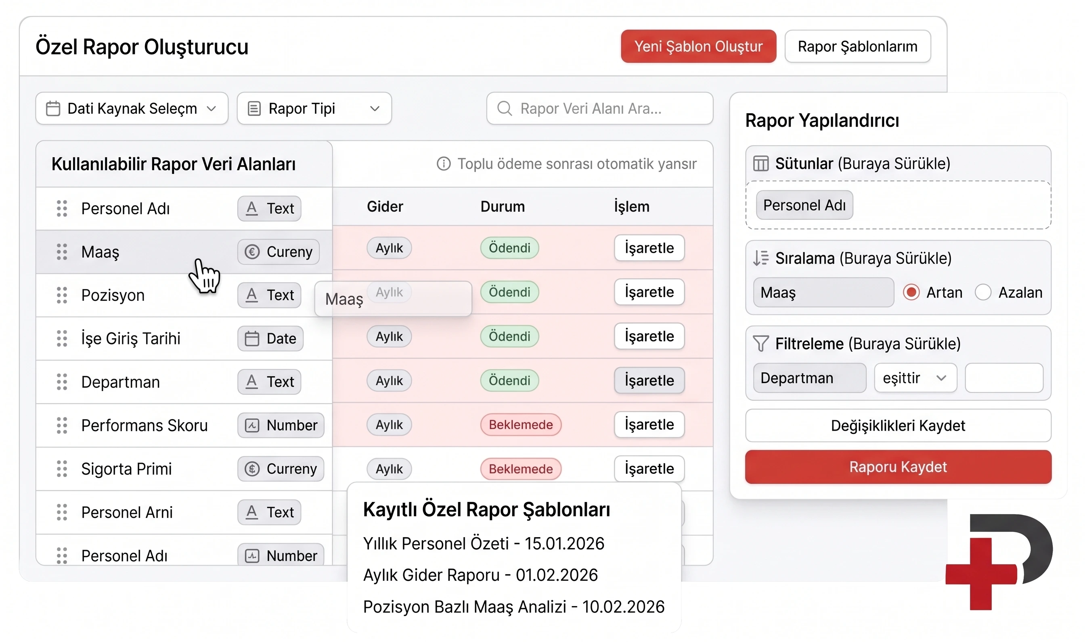The image size is (1085, 642).
Task: Click the empty filter value field
Action: click(x=1003, y=378)
